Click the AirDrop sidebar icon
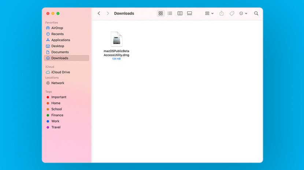The image size is (304, 170). click(48, 28)
